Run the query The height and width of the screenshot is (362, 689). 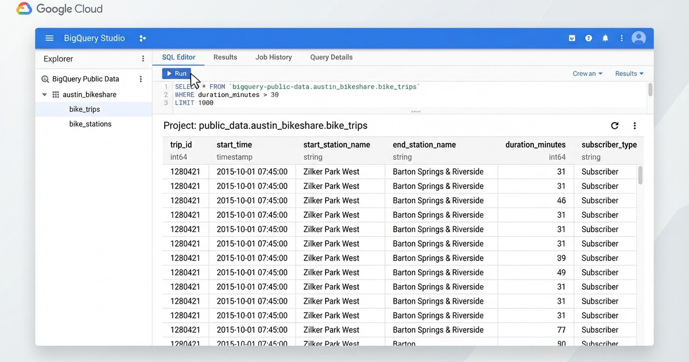(176, 74)
